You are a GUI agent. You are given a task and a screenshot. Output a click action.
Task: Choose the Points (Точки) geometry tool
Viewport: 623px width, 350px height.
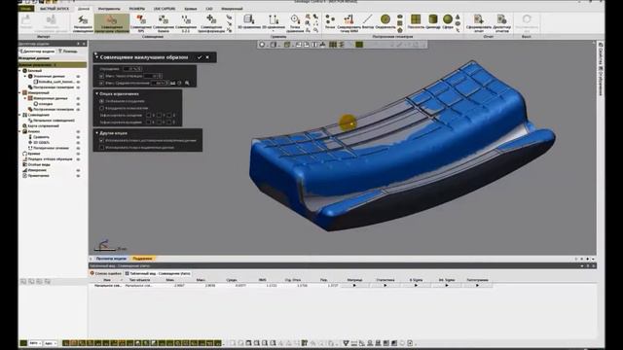330,21
